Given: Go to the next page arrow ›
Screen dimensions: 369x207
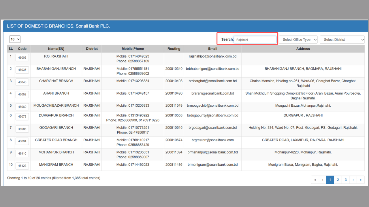Looking at the screenshot, I should (x=353, y=180).
